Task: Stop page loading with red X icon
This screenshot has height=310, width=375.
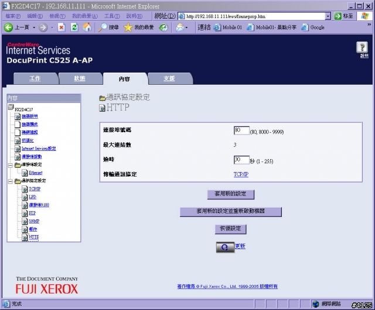Action: [61, 27]
